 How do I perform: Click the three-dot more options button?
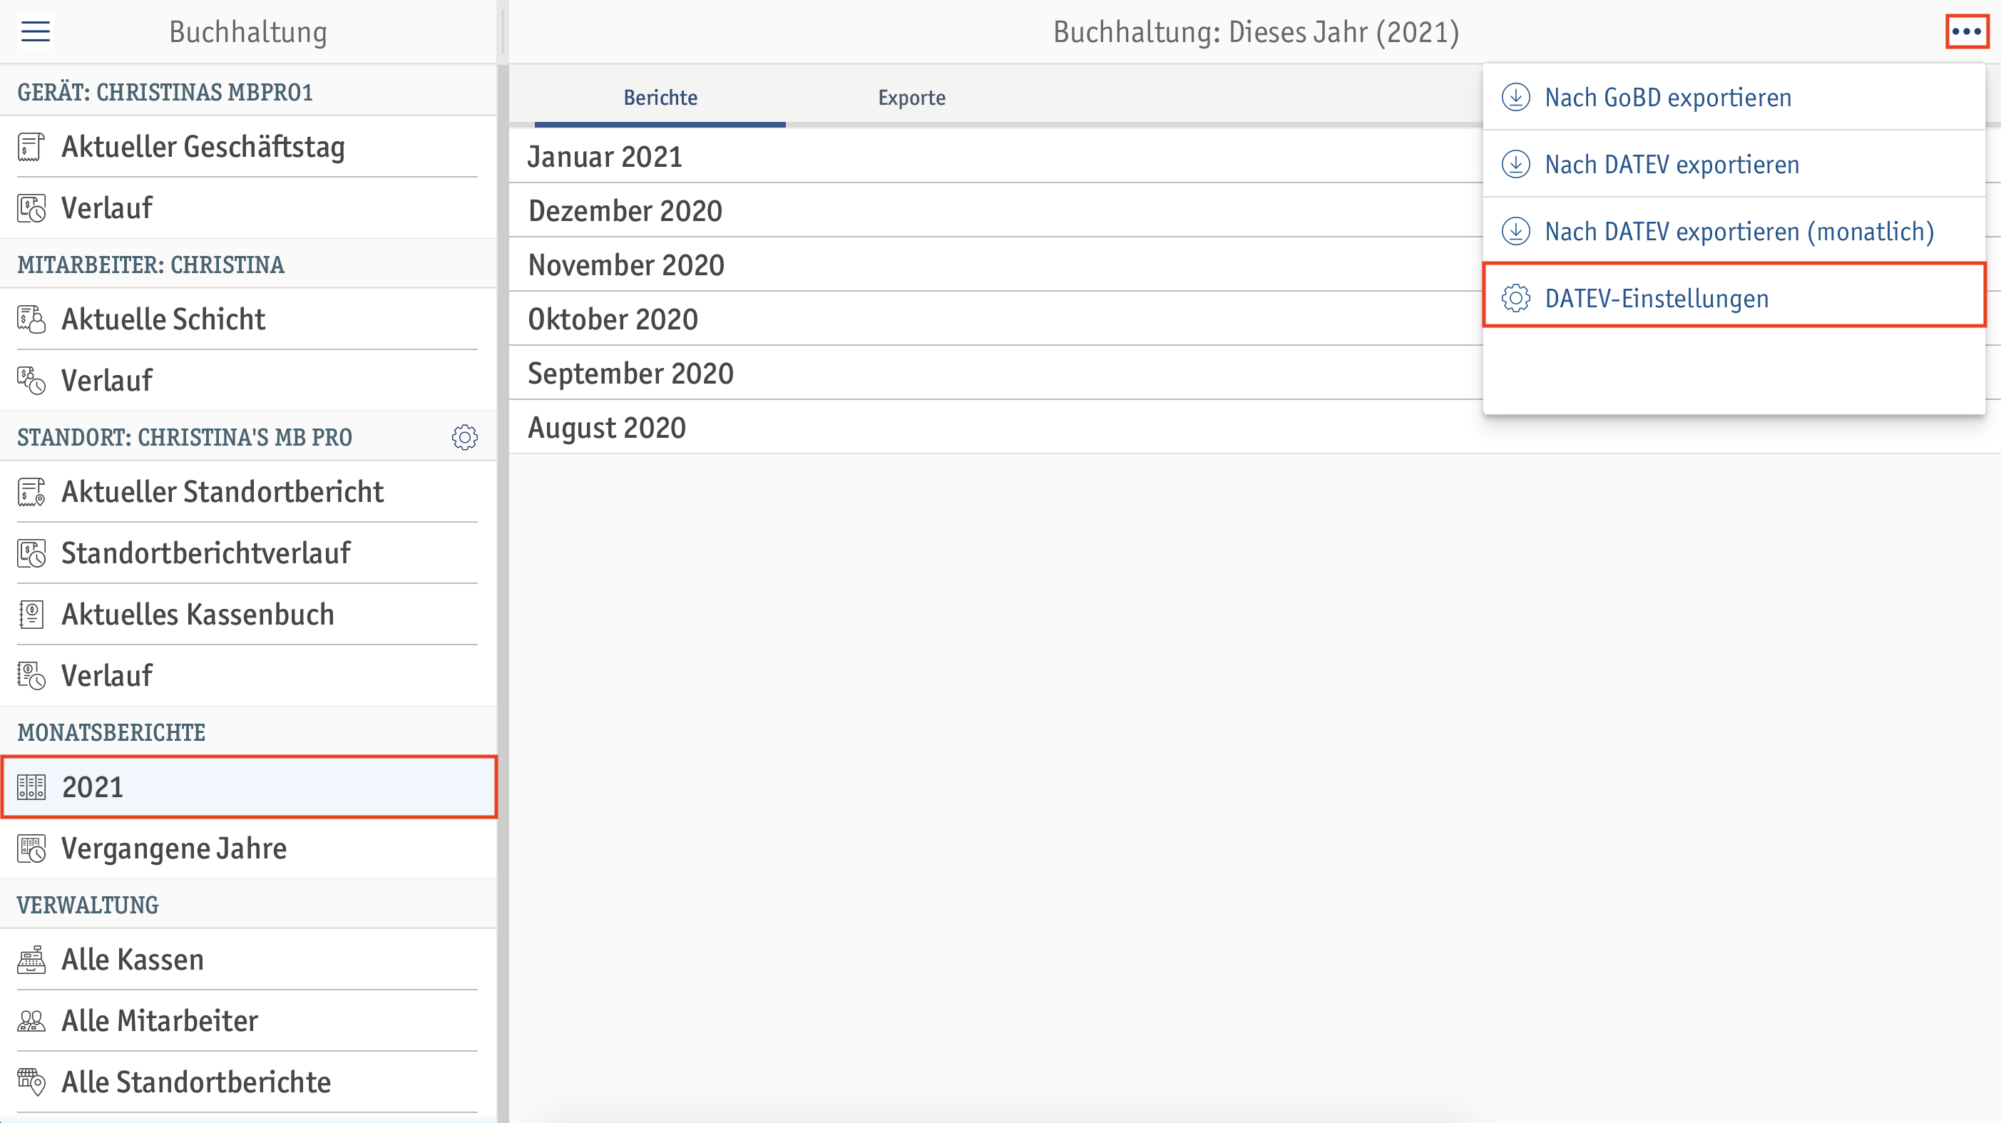[1966, 32]
